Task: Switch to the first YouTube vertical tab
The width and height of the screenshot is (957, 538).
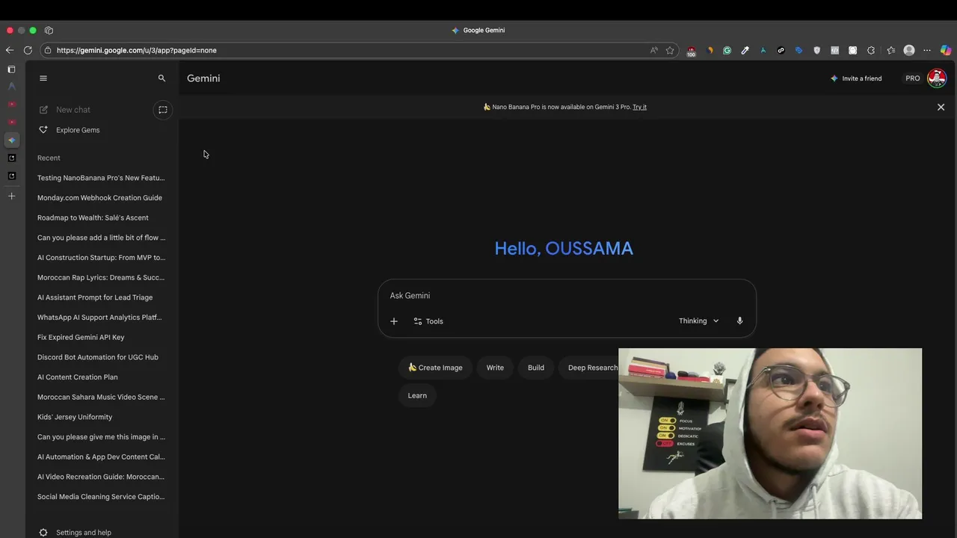Action: (x=11, y=105)
